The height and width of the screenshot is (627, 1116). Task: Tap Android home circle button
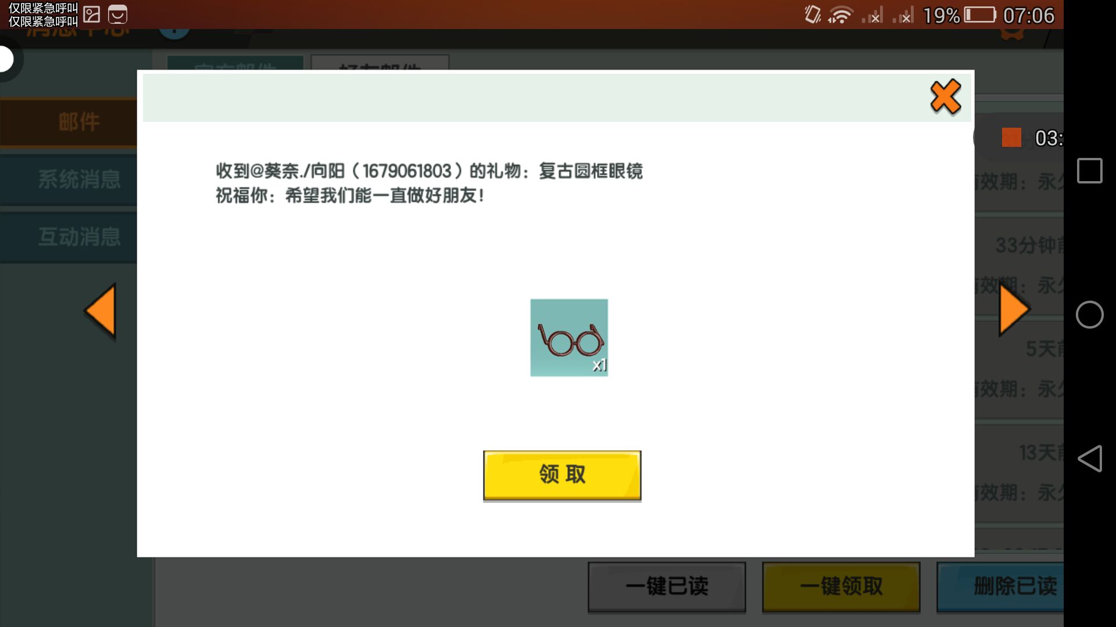click(1089, 315)
